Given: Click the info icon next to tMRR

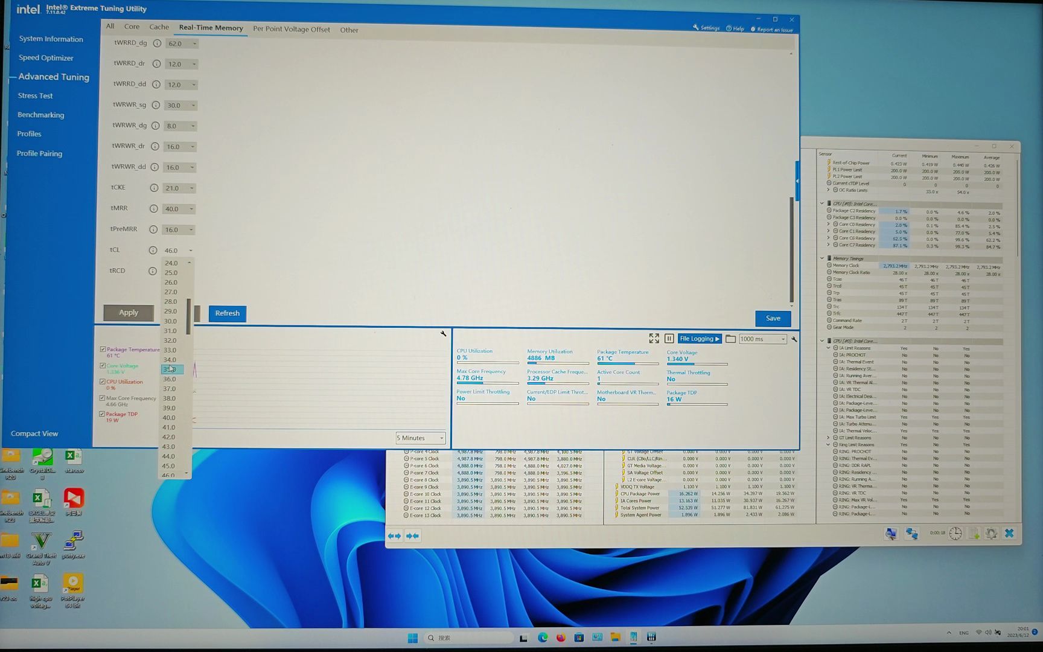Looking at the screenshot, I should pos(154,208).
